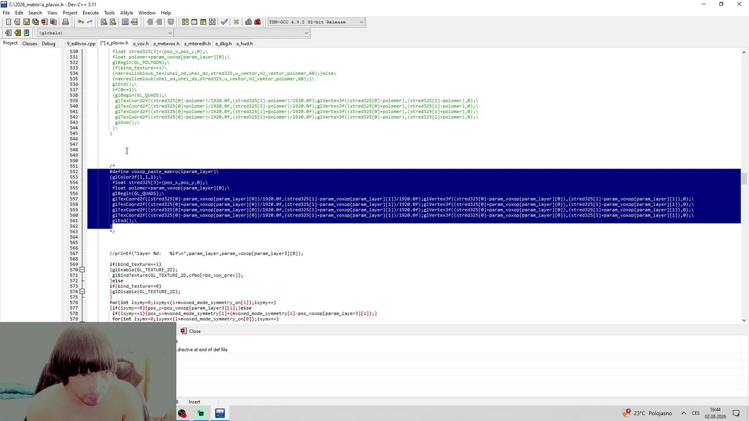
Task: Open the TDM-GCC compiler selection dropdown
Action: tap(316, 22)
